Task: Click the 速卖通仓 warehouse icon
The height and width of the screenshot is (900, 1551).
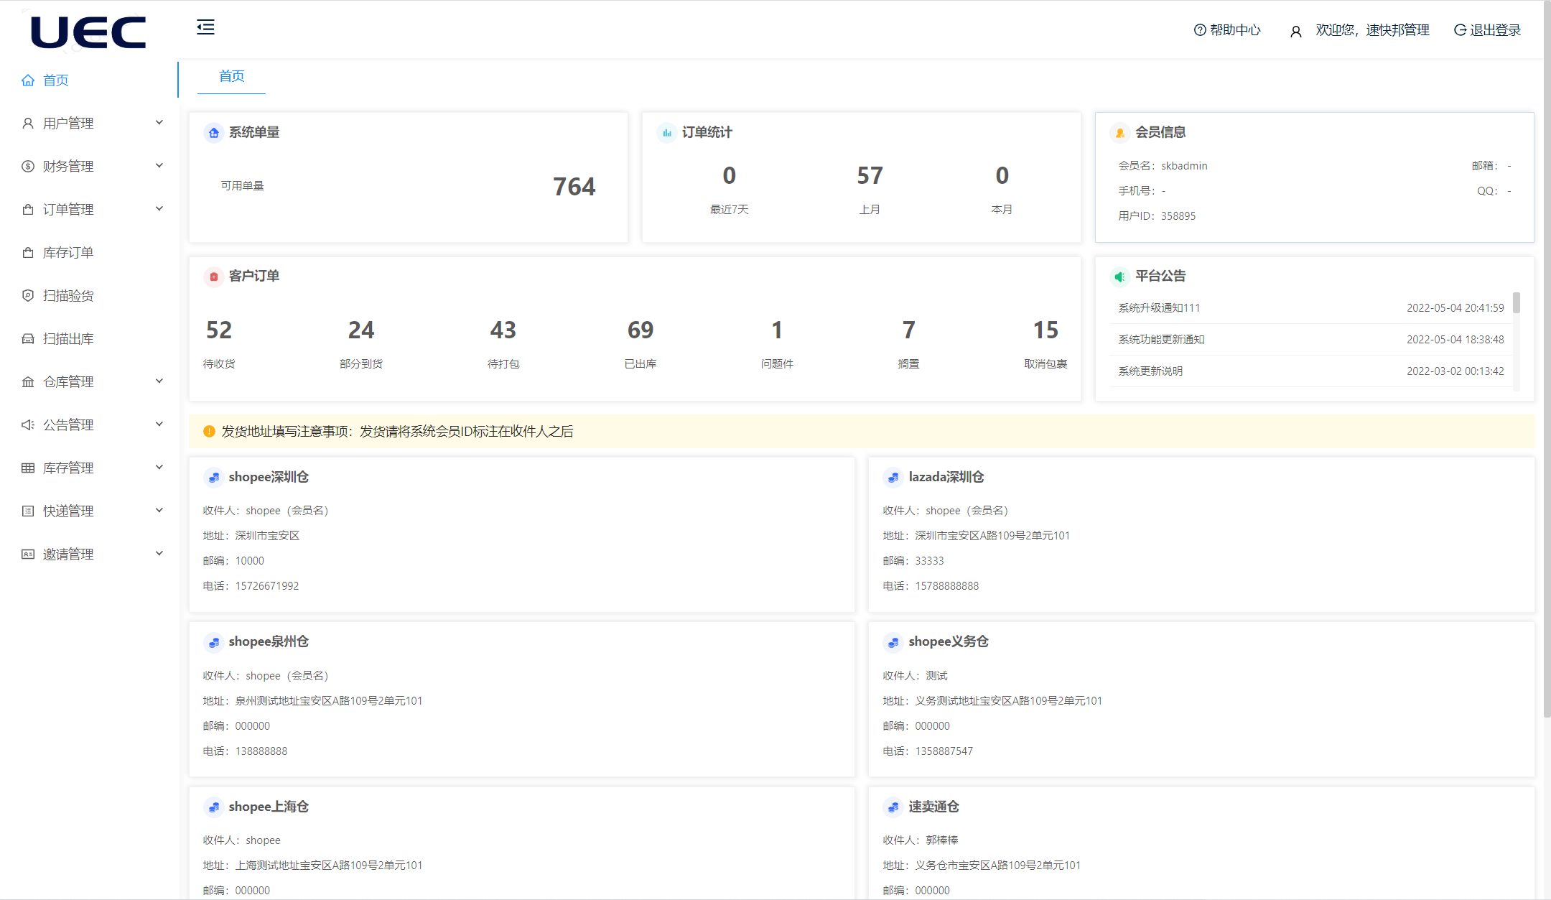Action: (893, 807)
